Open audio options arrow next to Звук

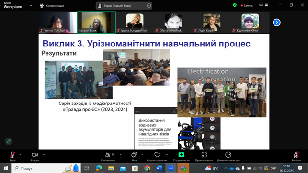[20, 155]
